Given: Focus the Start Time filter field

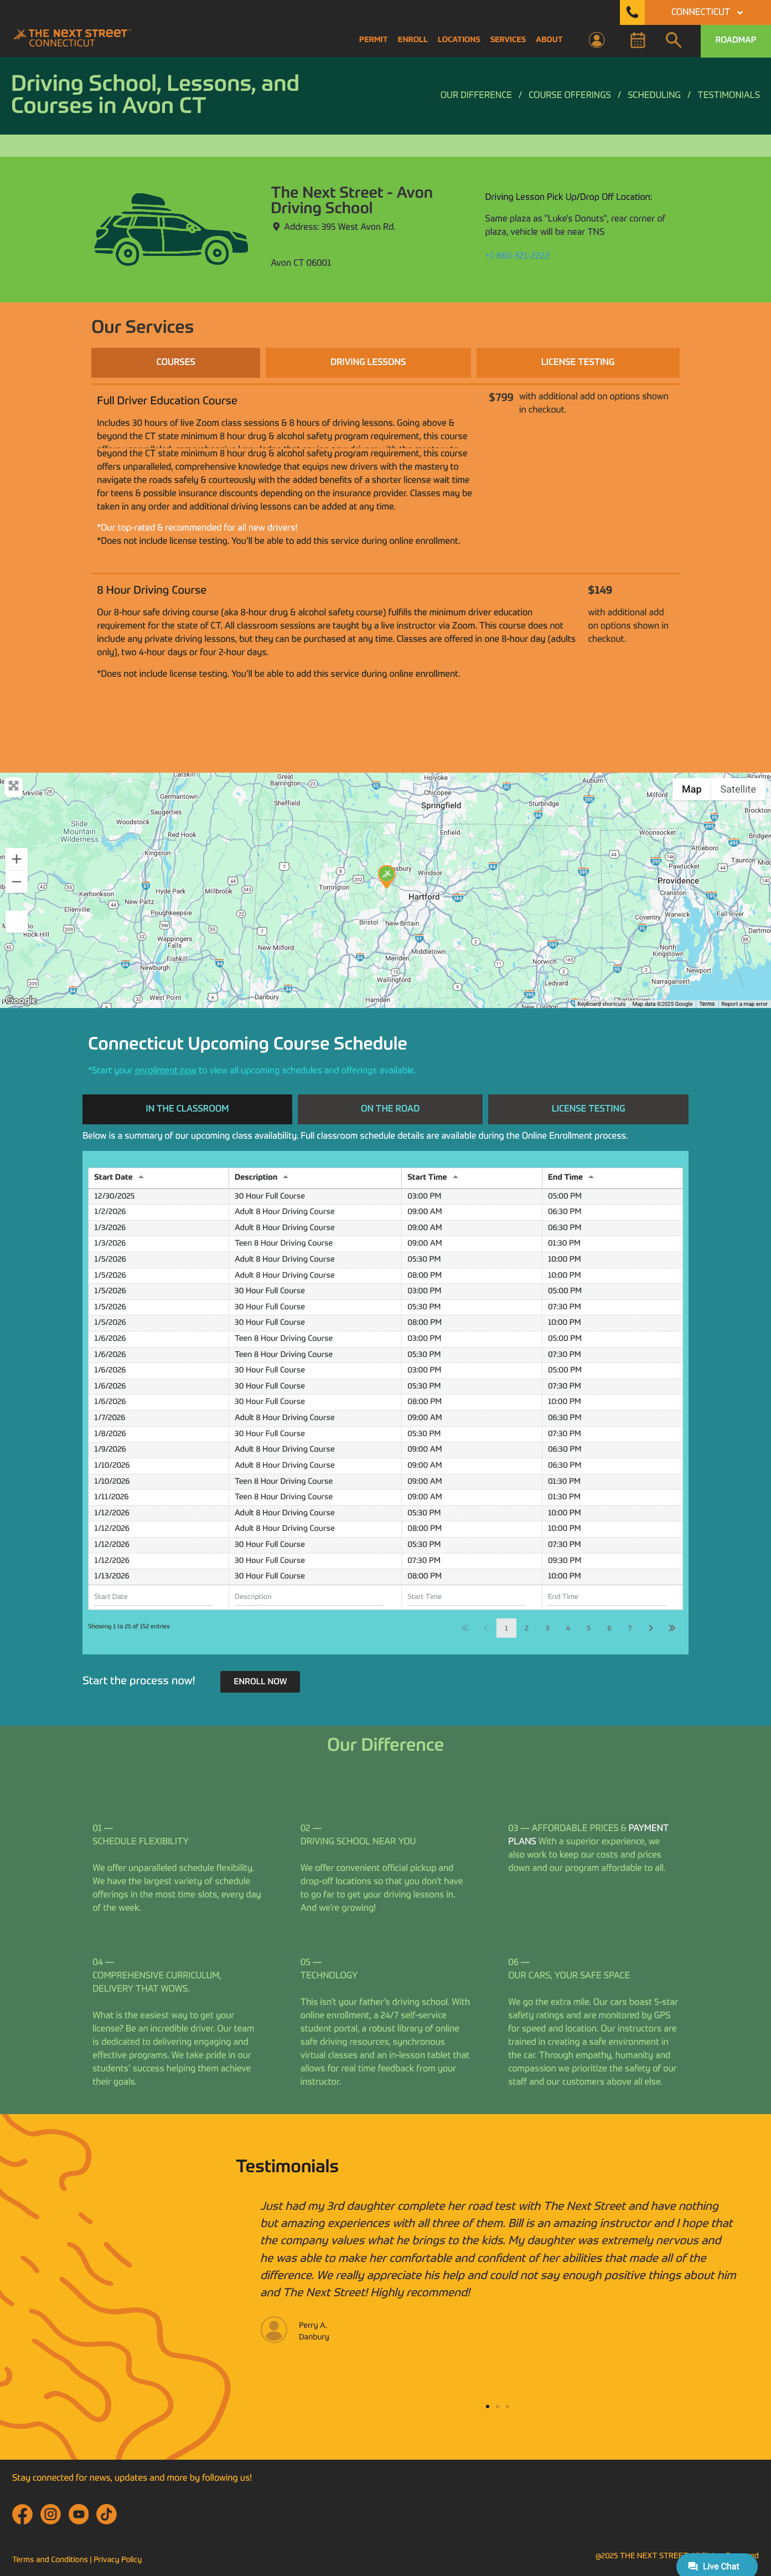Looking at the screenshot, I should (467, 1597).
